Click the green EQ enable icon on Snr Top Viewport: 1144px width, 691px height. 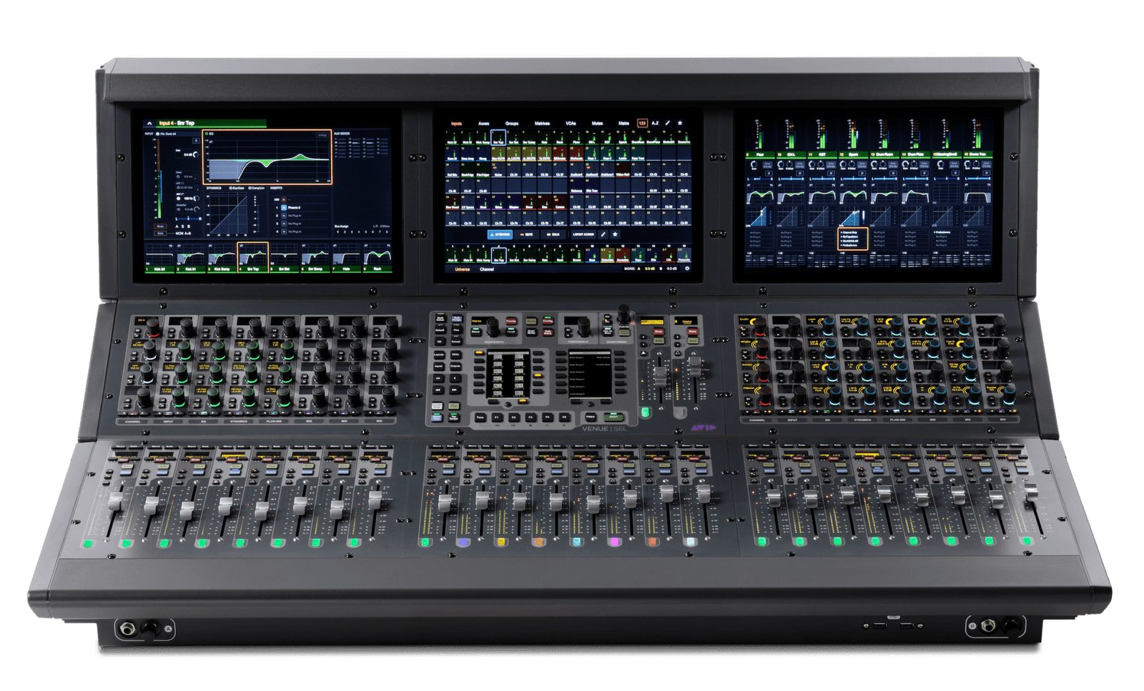click(x=206, y=134)
